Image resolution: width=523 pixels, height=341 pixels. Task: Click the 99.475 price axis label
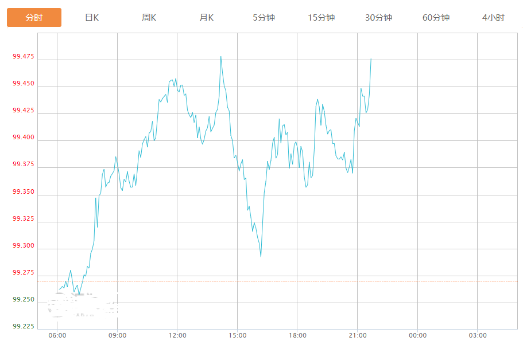click(23, 57)
